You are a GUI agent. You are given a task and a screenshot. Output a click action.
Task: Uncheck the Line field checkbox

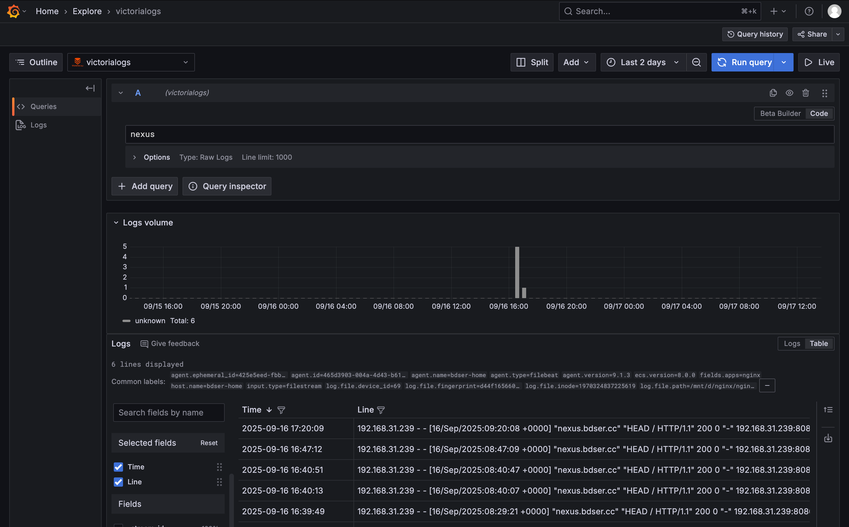[118, 482]
